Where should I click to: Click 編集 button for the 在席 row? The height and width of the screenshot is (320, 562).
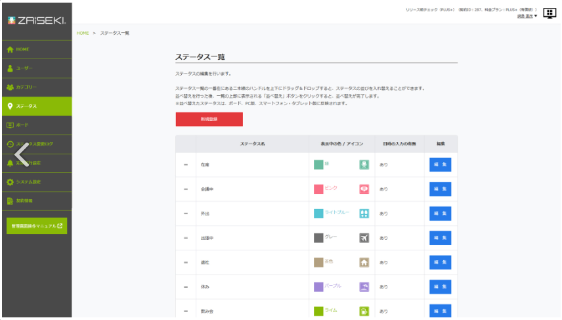pyautogui.click(x=440, y=165)
